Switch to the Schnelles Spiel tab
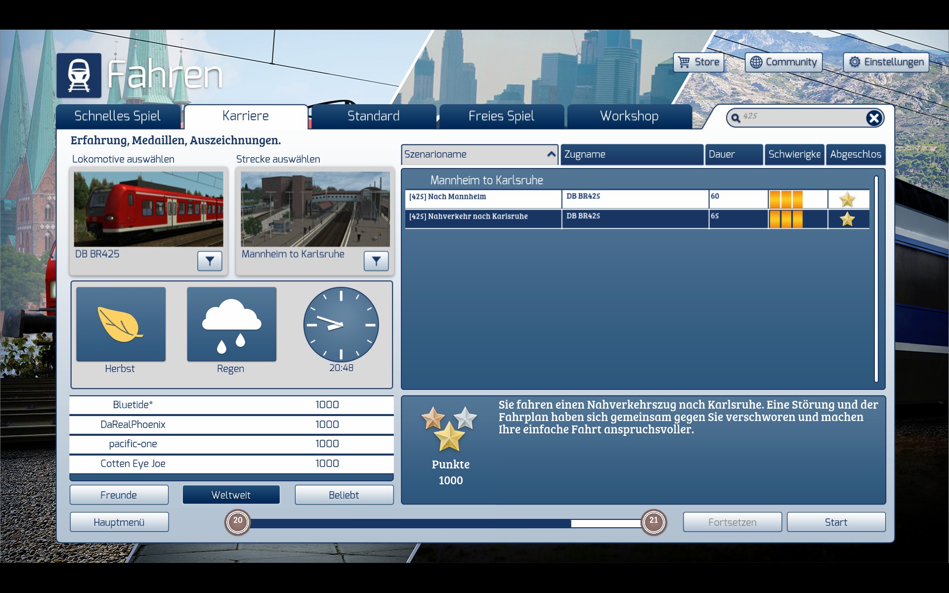The height and width of the screenshot is (593, 949). [118, 116]
